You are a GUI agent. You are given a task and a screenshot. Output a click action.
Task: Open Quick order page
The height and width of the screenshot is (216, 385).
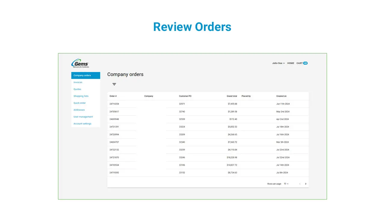coord(80,103)
